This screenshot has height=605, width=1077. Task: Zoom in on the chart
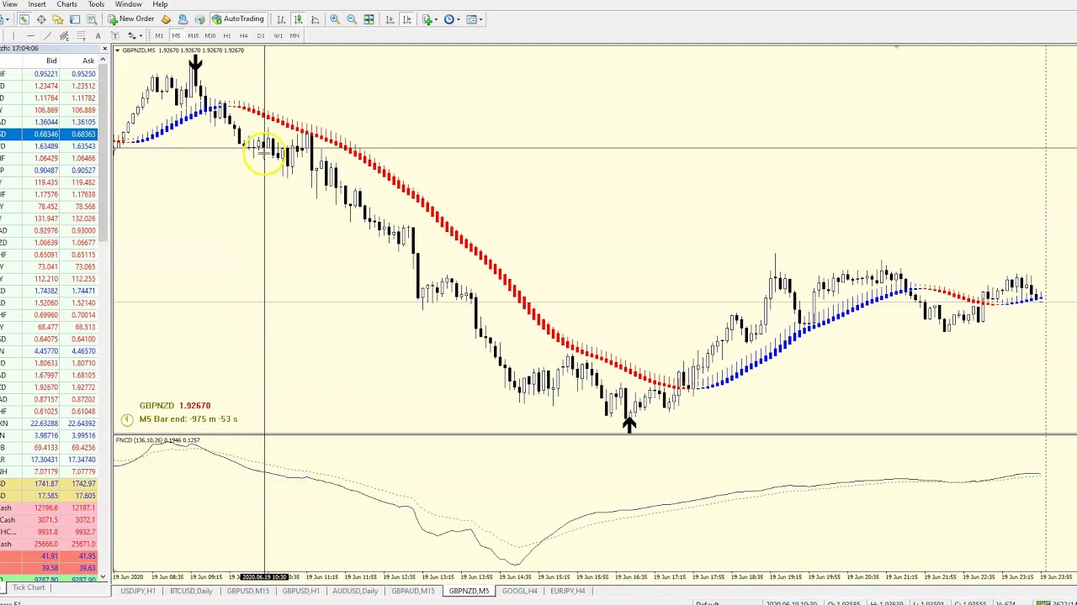(x=336, y=19)
